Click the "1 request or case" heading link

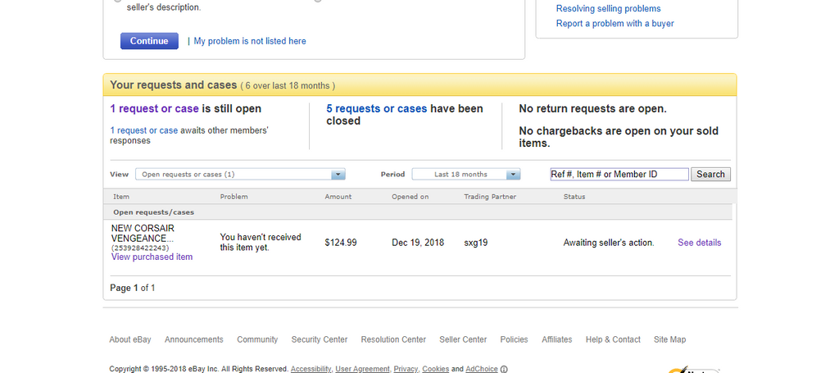(154, 109)
